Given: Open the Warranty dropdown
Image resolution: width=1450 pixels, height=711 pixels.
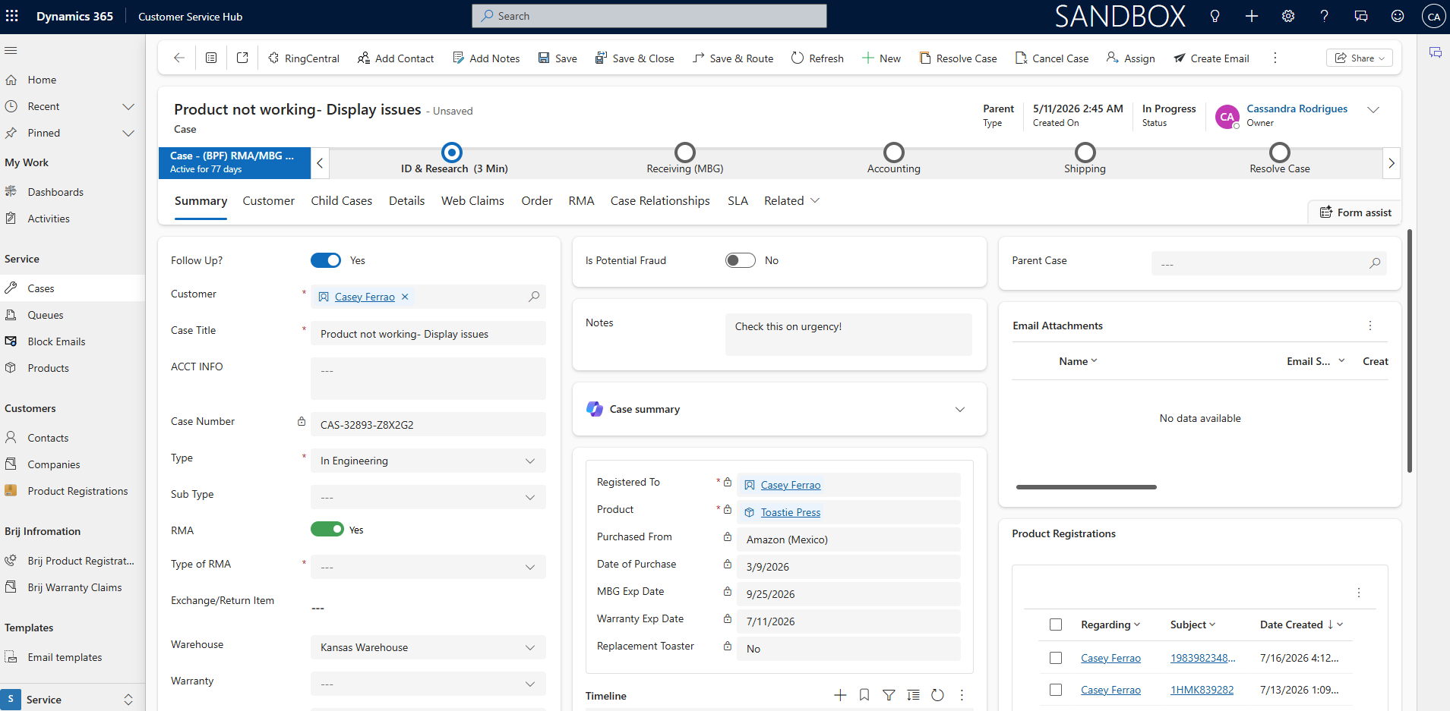Looking at the screenshot, I should (428, 684).
